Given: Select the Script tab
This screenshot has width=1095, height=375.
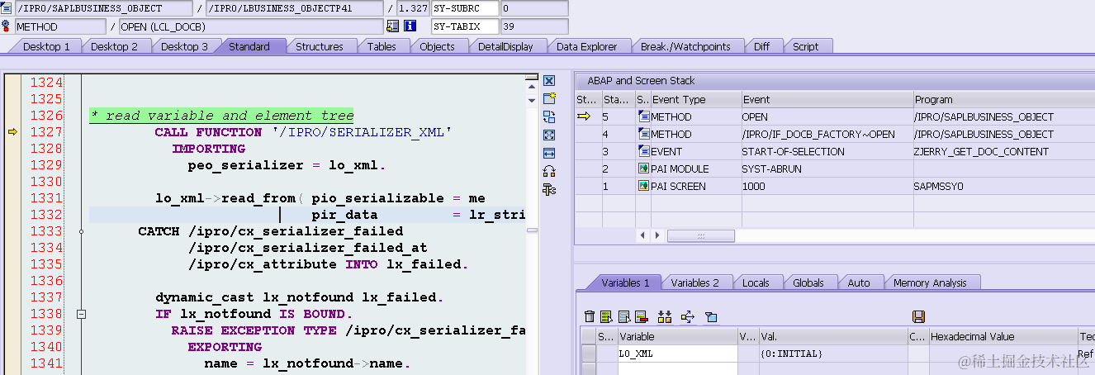Looking at the screenshot, I should pos(805,46).
